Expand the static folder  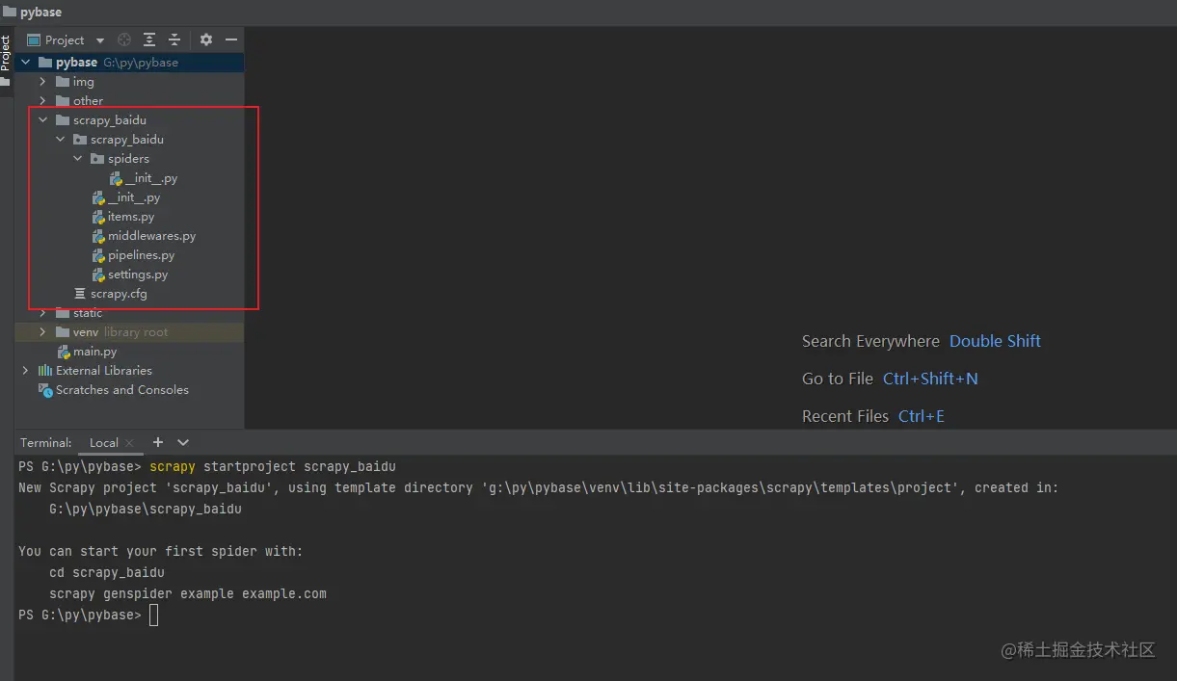pos(42,313)
